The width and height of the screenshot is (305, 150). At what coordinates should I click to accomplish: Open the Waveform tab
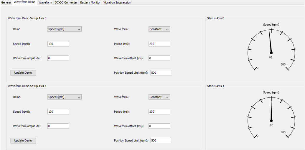45,2
